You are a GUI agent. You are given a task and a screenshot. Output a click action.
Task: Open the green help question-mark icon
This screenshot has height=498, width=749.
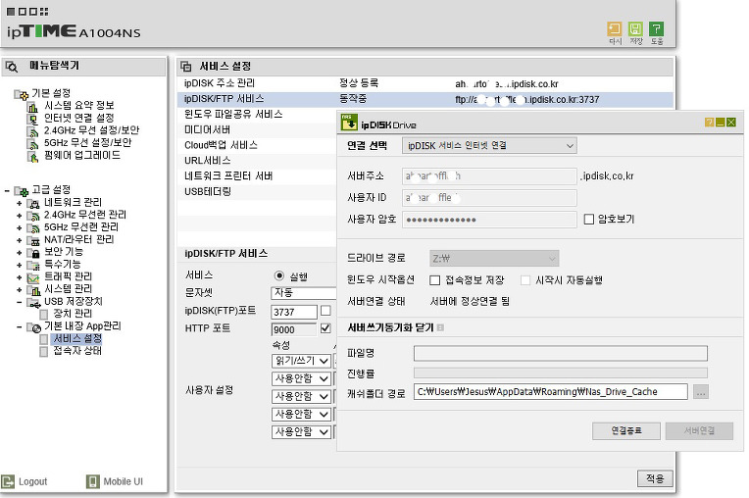(x=656, y=28)
